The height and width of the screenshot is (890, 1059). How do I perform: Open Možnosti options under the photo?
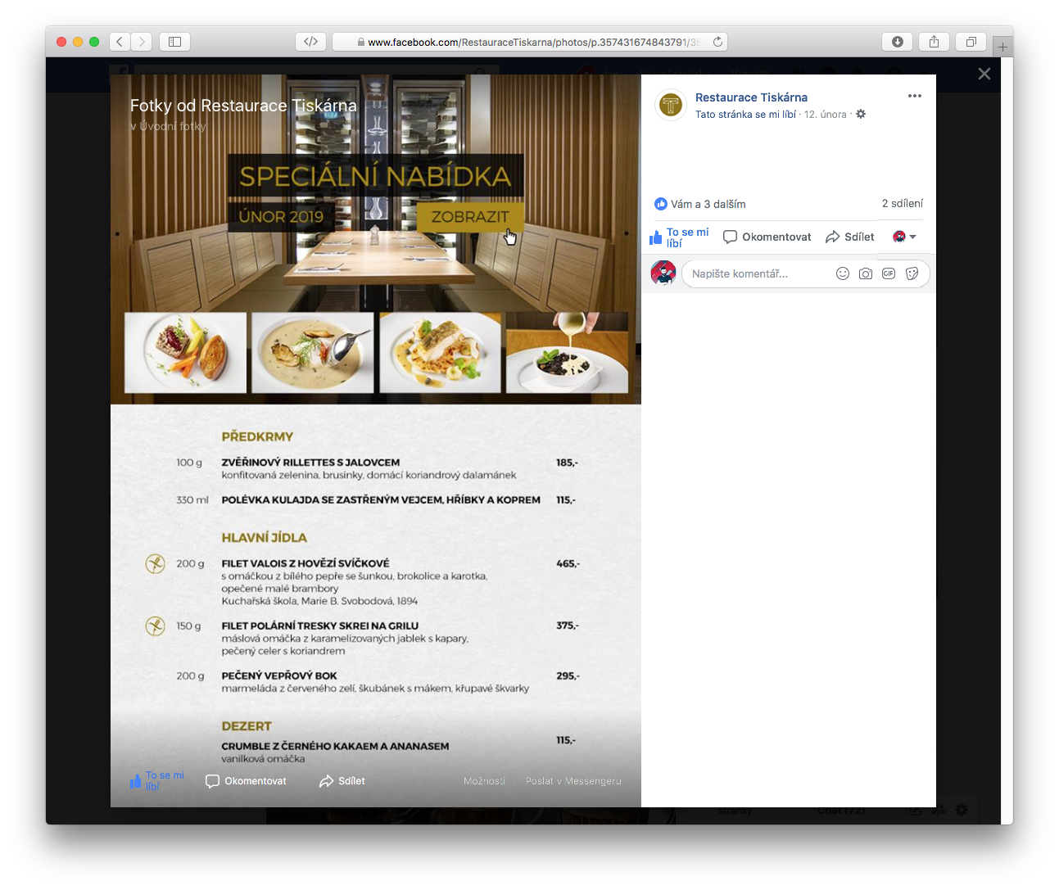[x=484, y=781]
